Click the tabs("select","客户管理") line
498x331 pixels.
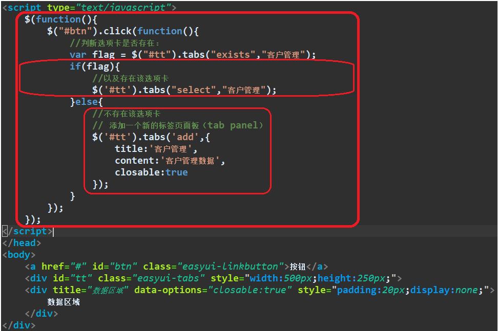point(184,90)
